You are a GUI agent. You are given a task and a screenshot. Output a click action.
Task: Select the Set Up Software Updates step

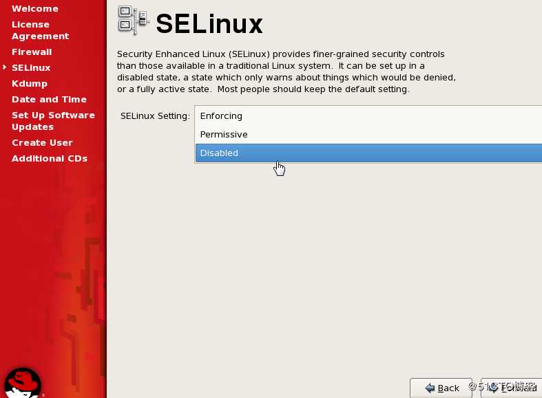click(x=53, y=121)
